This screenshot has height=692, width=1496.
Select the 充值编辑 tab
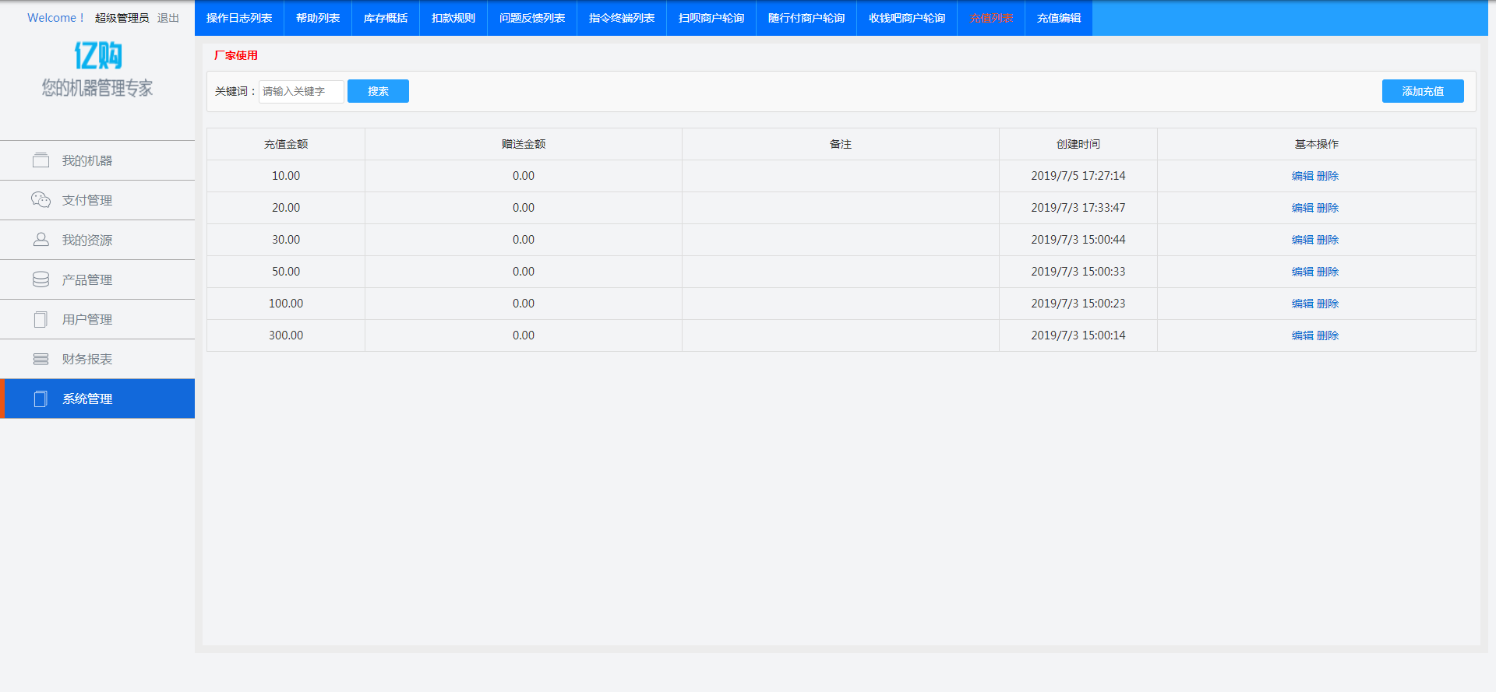point(1059,18)
